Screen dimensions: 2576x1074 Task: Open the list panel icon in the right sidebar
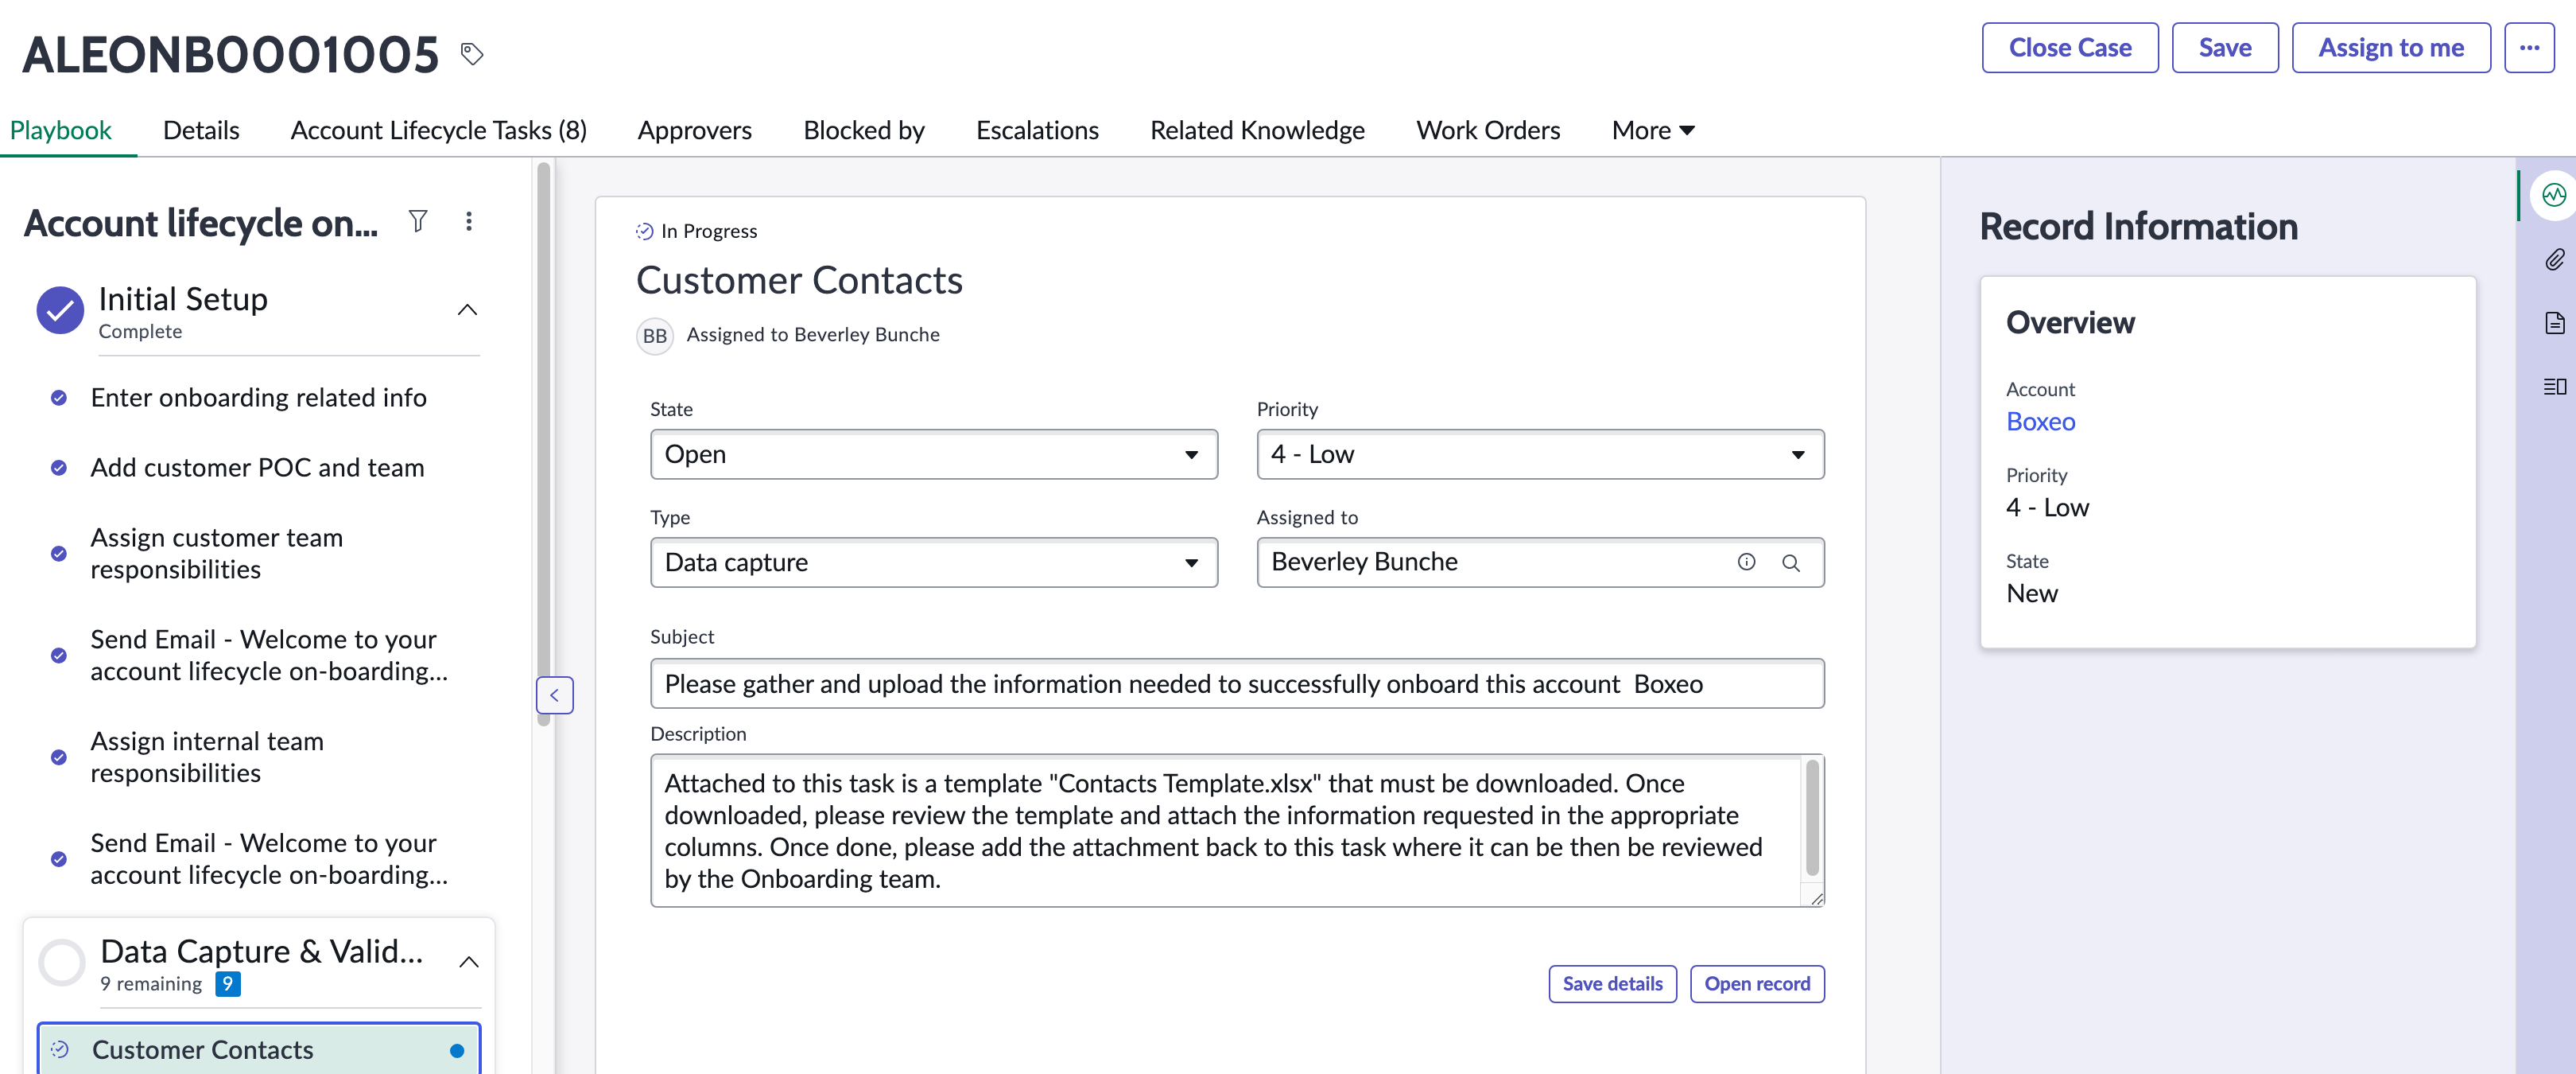pyautogui.click(x=2554, y=387)
